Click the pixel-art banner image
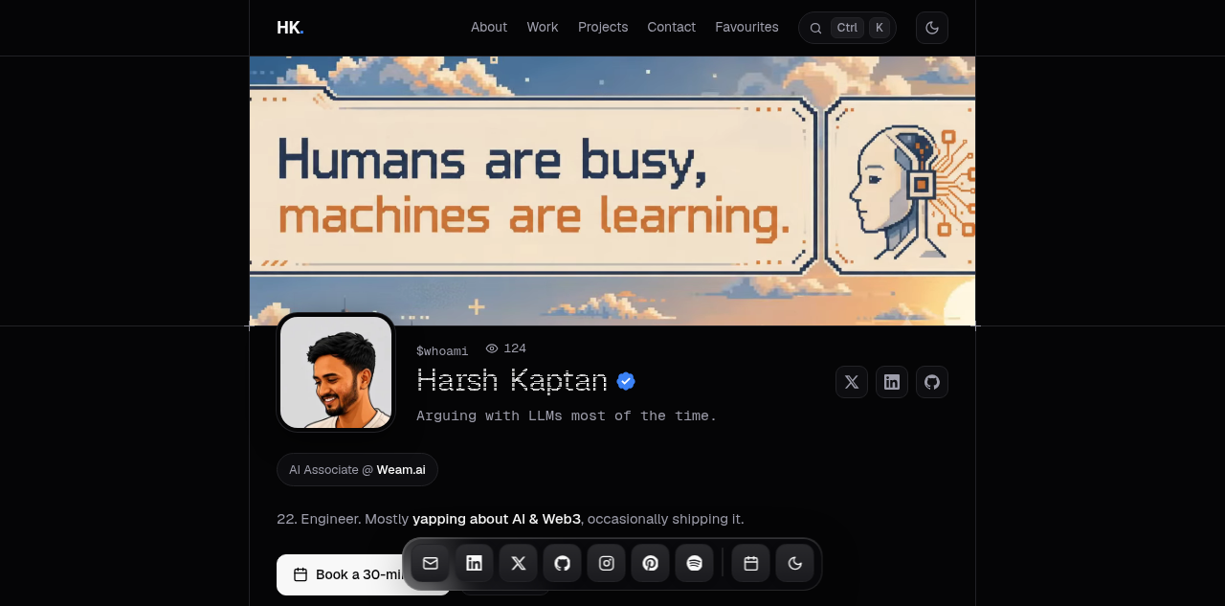The image size is (1225, 606). pos(612,191)
